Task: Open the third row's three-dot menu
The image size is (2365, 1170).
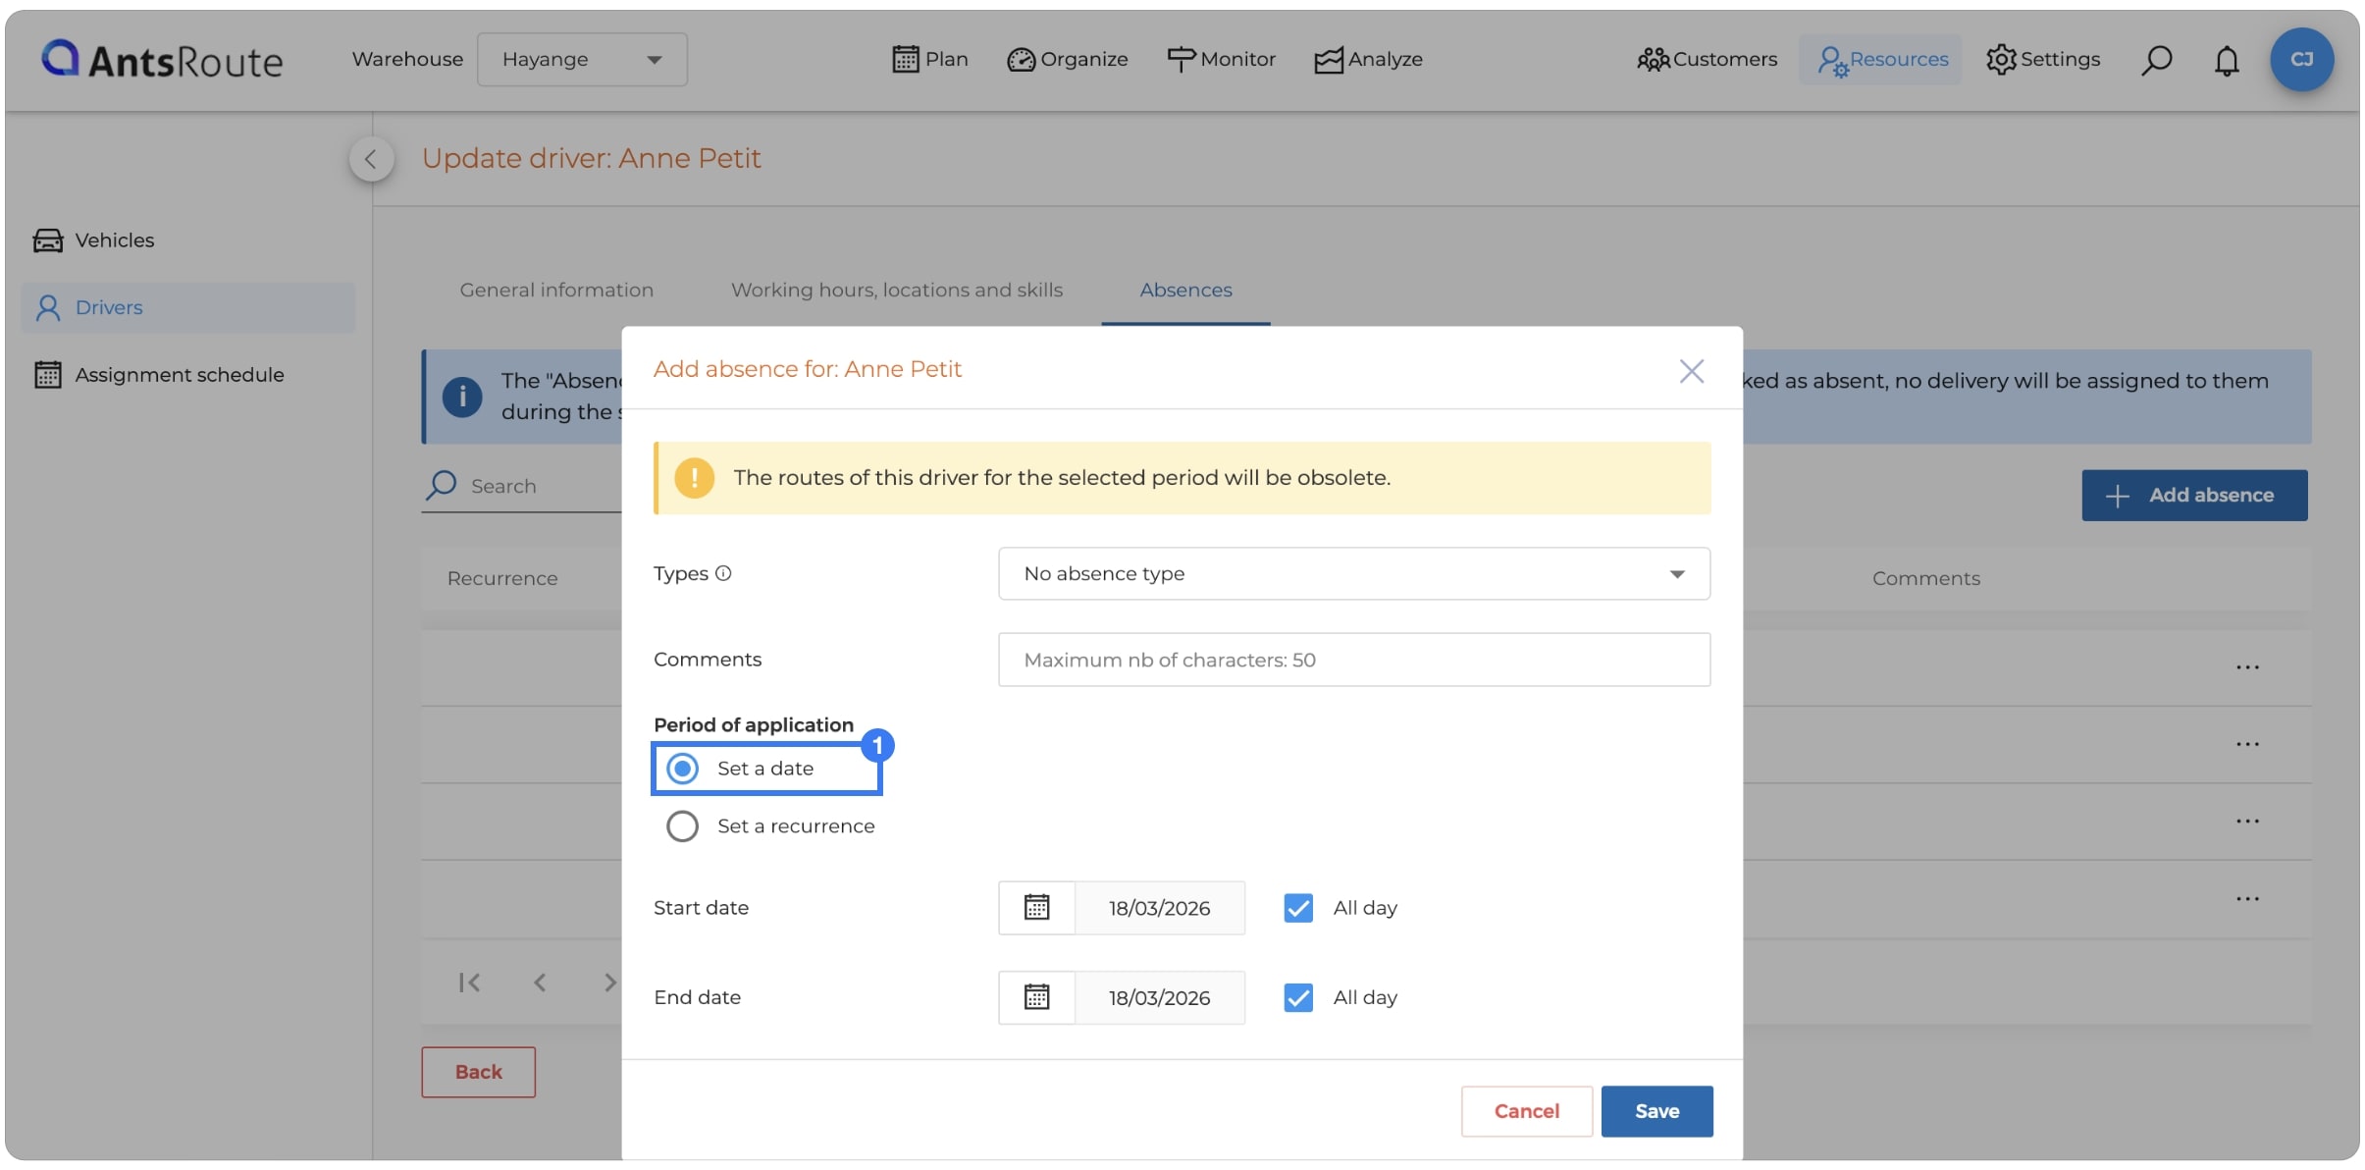Action: click(2247, 822)
